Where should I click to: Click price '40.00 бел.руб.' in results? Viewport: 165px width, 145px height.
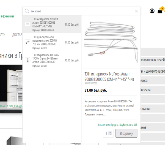(72, 60)
